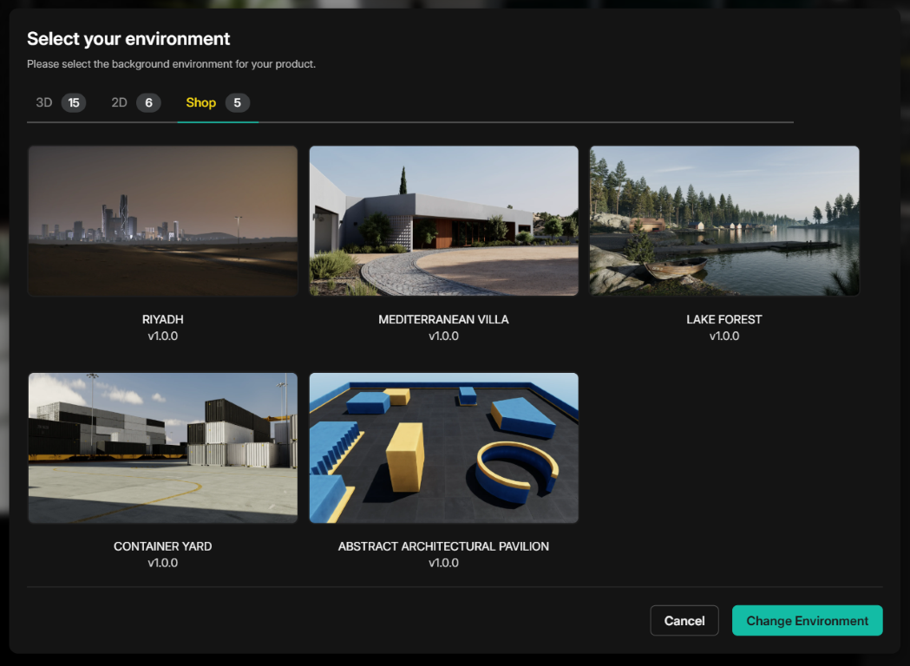Screen dimensions: 910x666
Task: Confirm with the Change Environment button
Action: [x=807, y=621]
